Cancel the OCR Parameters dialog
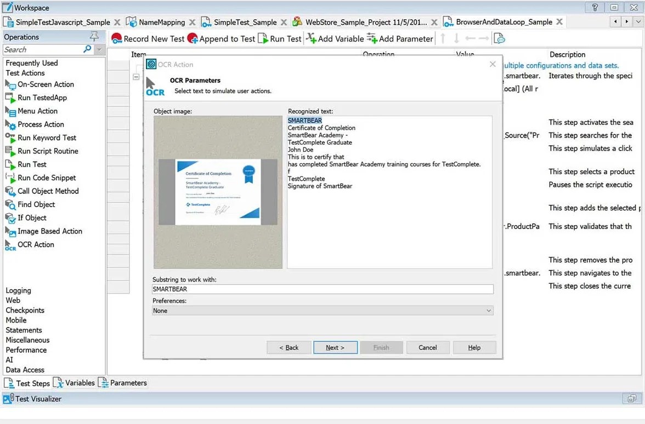Screen dimensions: 645x424 [428, 347]
